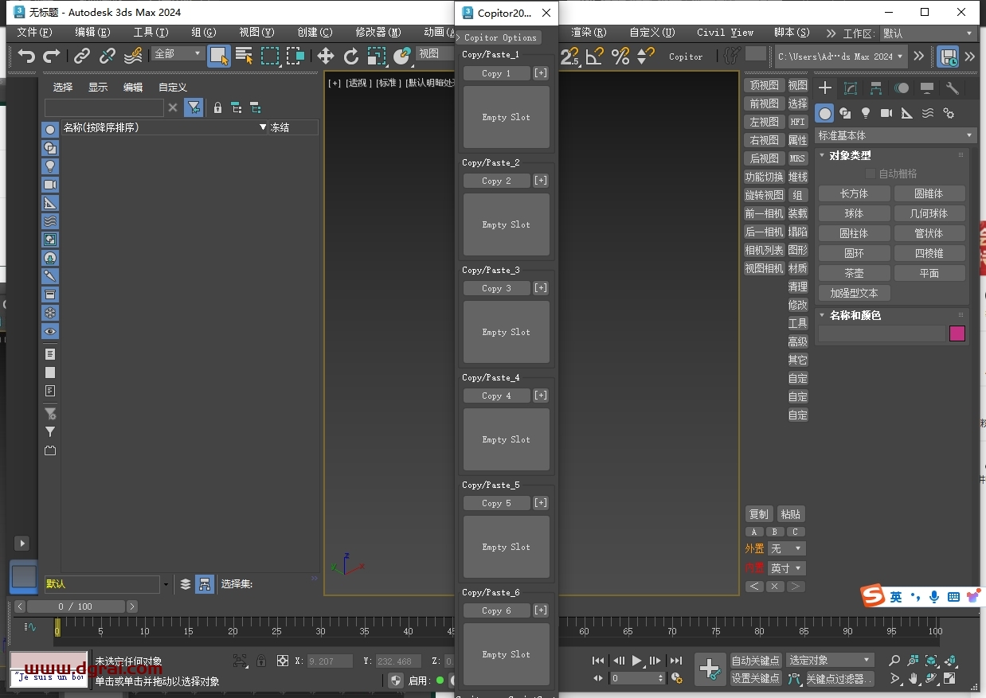Toggle the 自动关键点 auto key button
The image size is (986, 698).
click(755, 661)
